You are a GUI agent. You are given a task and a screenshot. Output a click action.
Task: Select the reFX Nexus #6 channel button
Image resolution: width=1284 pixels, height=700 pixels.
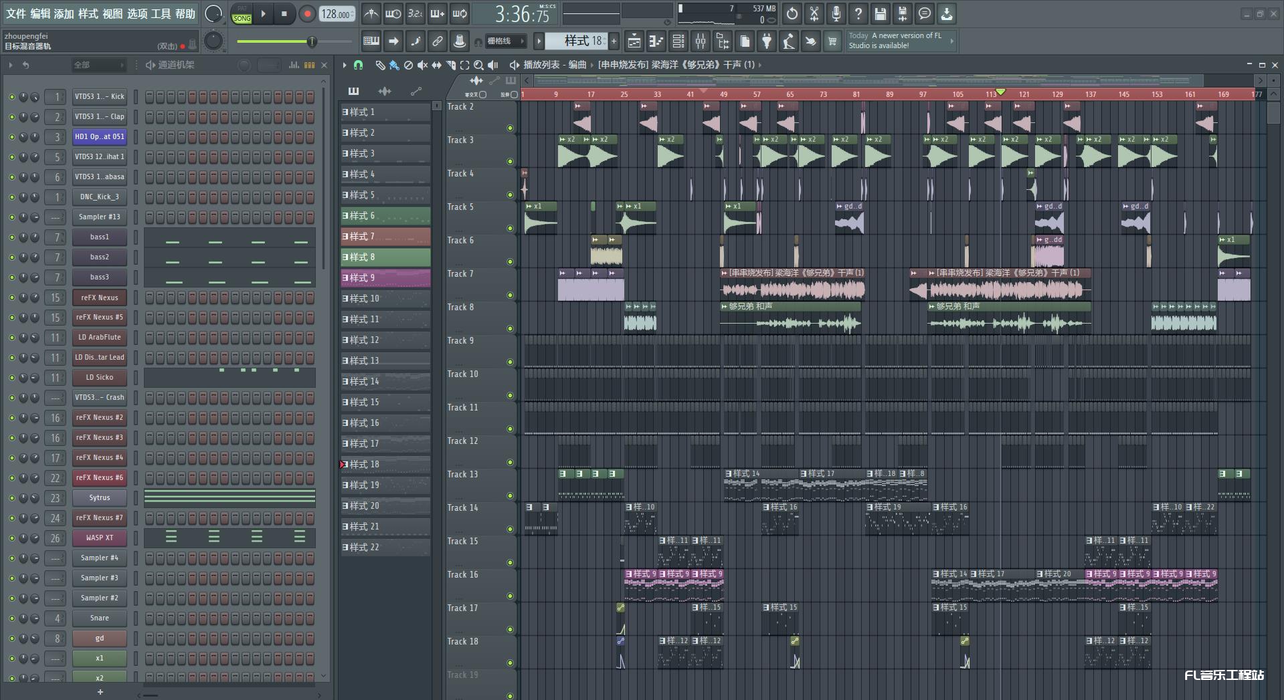(x=99, y=478)
